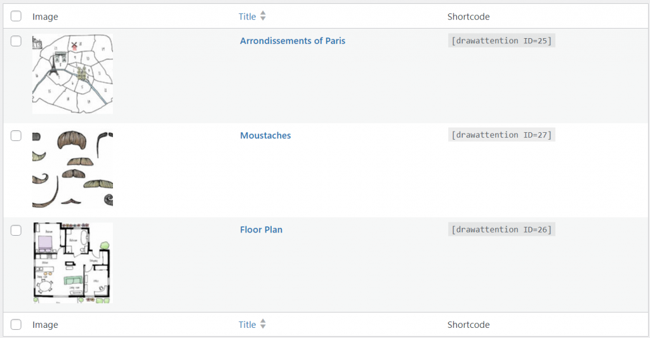Screen dimensions: 650x338
Task: Sort using the footer Title arrows icon
Action: click(263, 324)
